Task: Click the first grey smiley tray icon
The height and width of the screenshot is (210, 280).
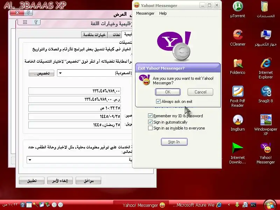Action: [x=54, y=205]
